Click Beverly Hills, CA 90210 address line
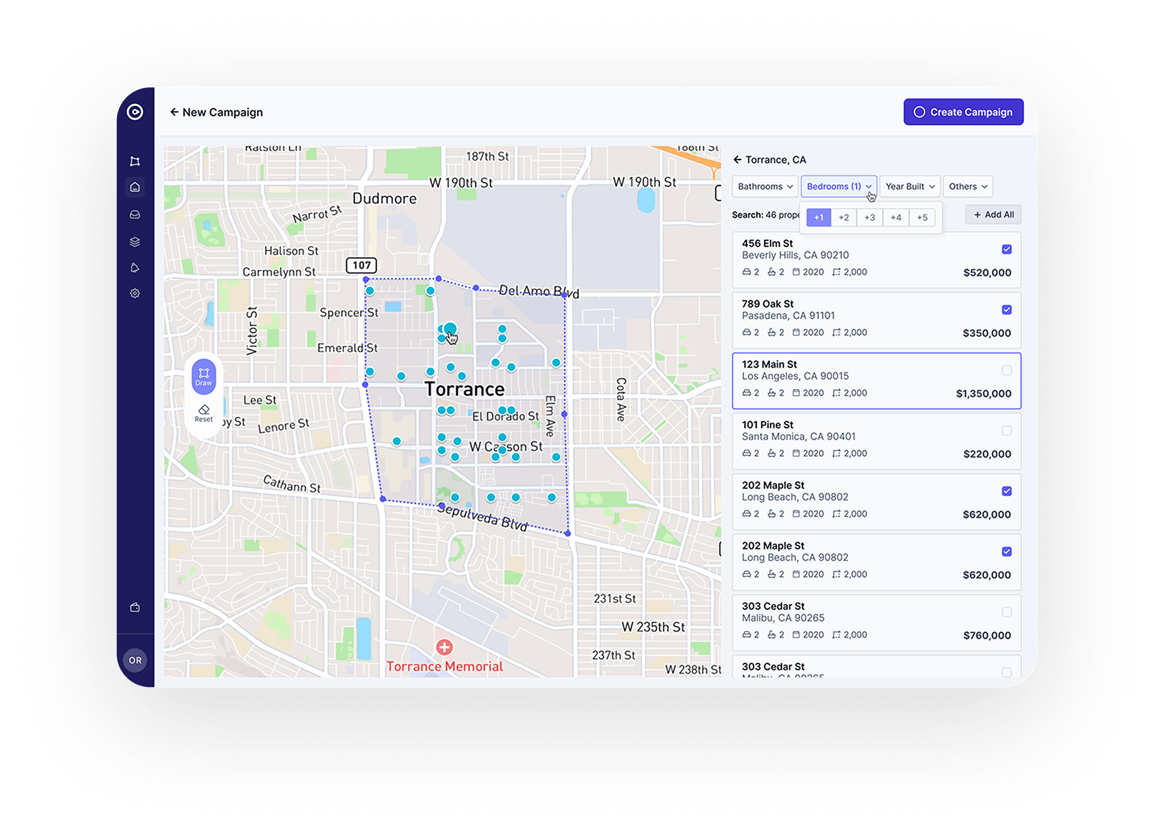This screenshot has width=1154, height=833. 795,255
